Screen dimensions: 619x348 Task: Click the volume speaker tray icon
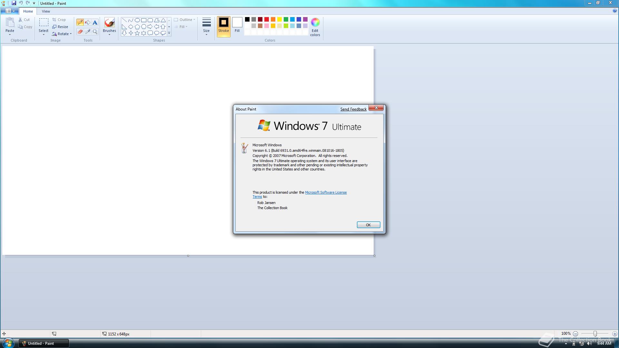click(x=589, y=343)
